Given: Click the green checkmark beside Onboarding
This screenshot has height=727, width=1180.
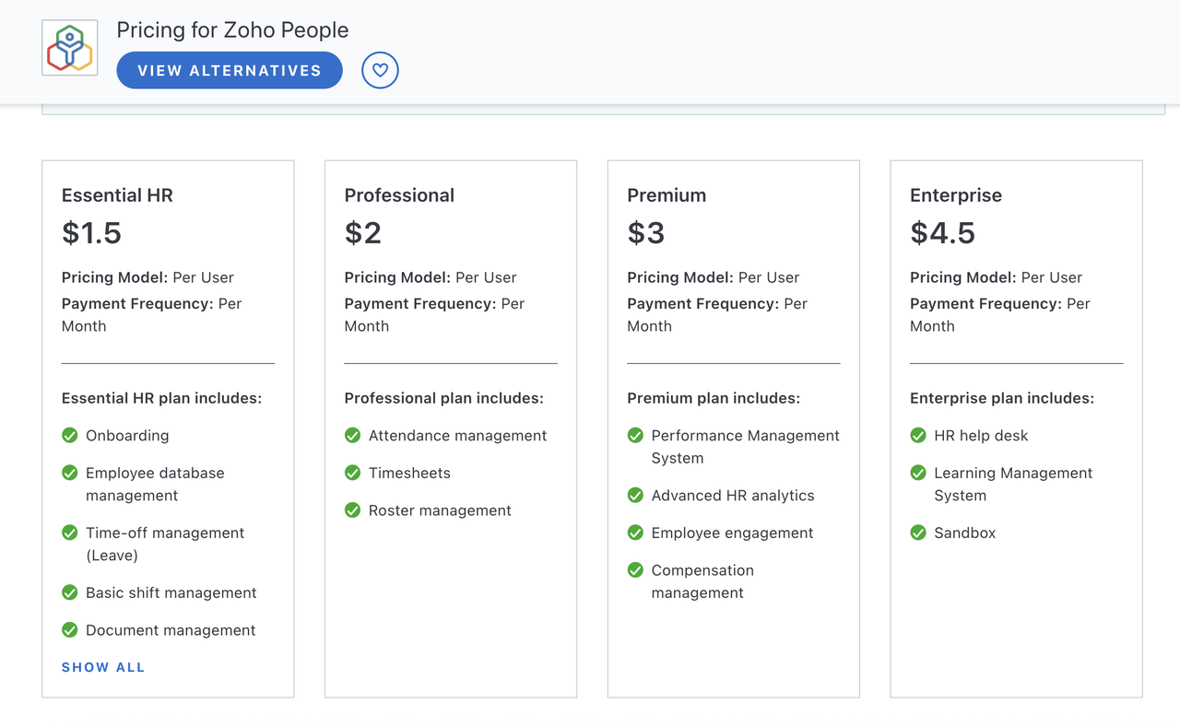Looking at the screenshot, I should [69, 435].
